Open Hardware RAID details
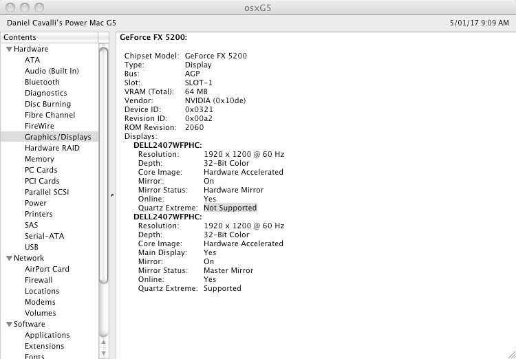Image resolution: width=516 pixels, height=359 pixels. click(52, 148)
